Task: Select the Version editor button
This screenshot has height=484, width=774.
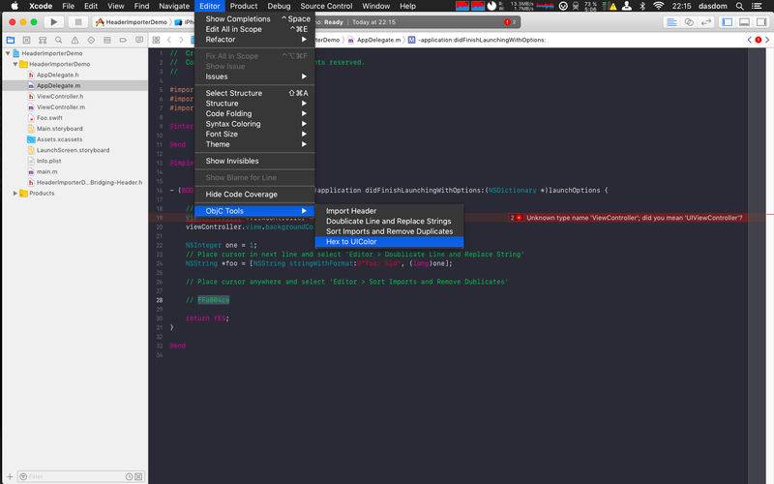Action: 706,22
